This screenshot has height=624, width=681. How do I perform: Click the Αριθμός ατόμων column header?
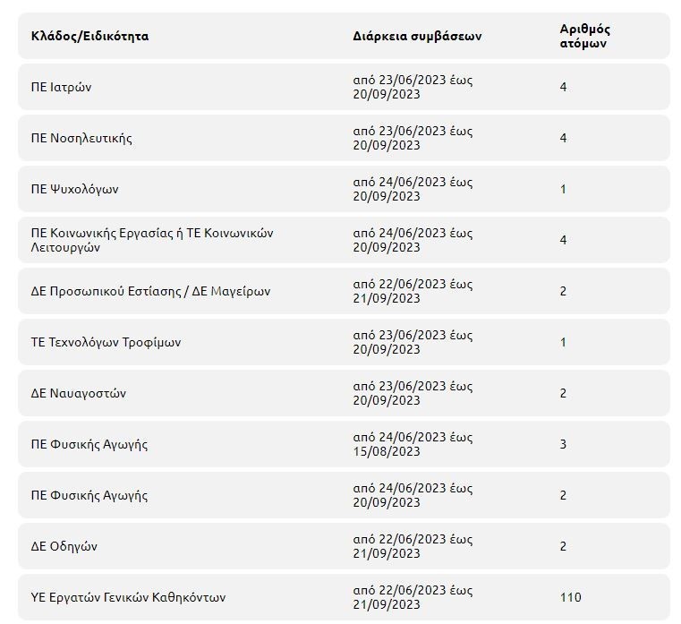pos(585,36)
